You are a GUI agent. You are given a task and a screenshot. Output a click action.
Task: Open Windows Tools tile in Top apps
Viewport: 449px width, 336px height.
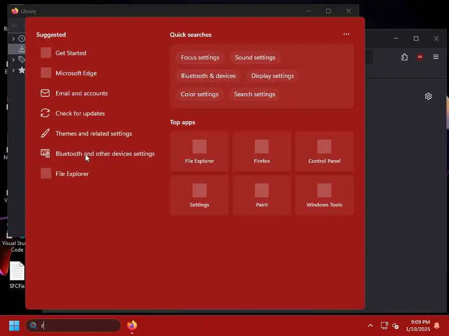[324, 196]
